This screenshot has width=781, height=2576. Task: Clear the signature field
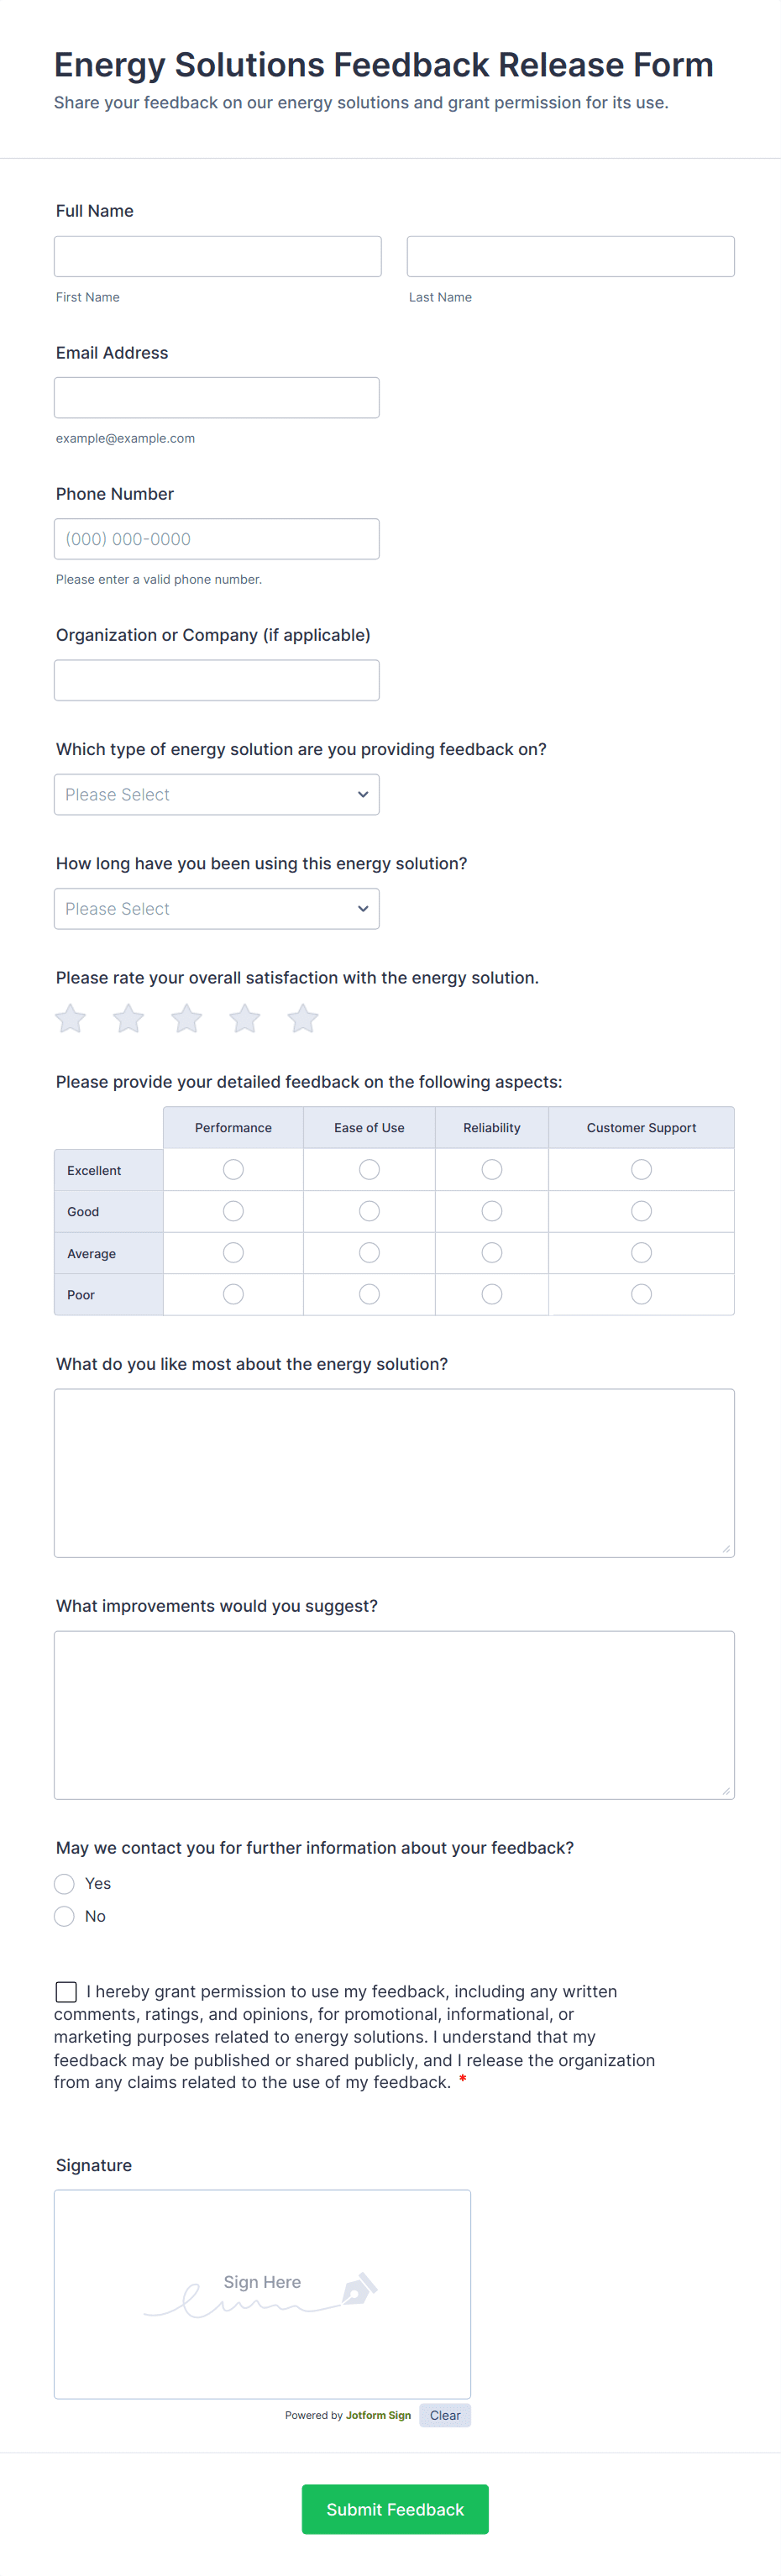pyautogui.click(x=445, y=2415)
